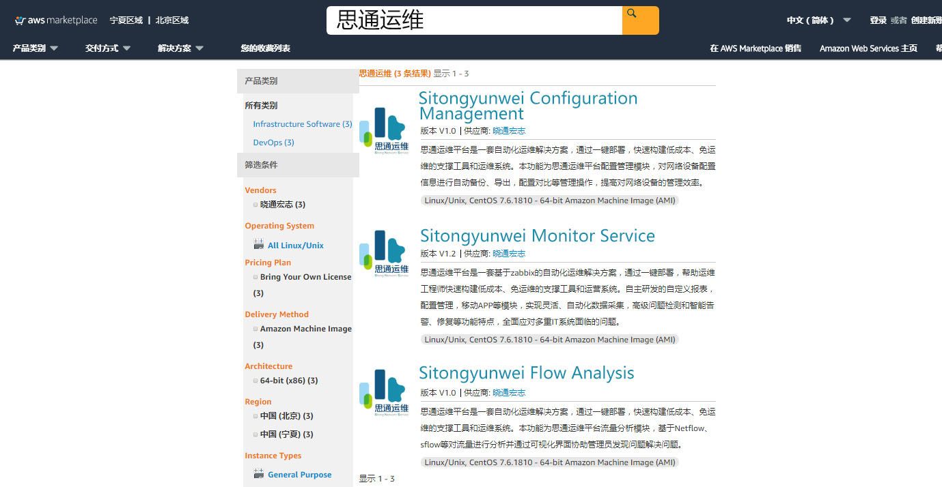Toggle the Bring Your Own License checkbox
Image resolution: width=942 pixels, height=487 pixels.
pyautogui.click(x=255, y=278)
